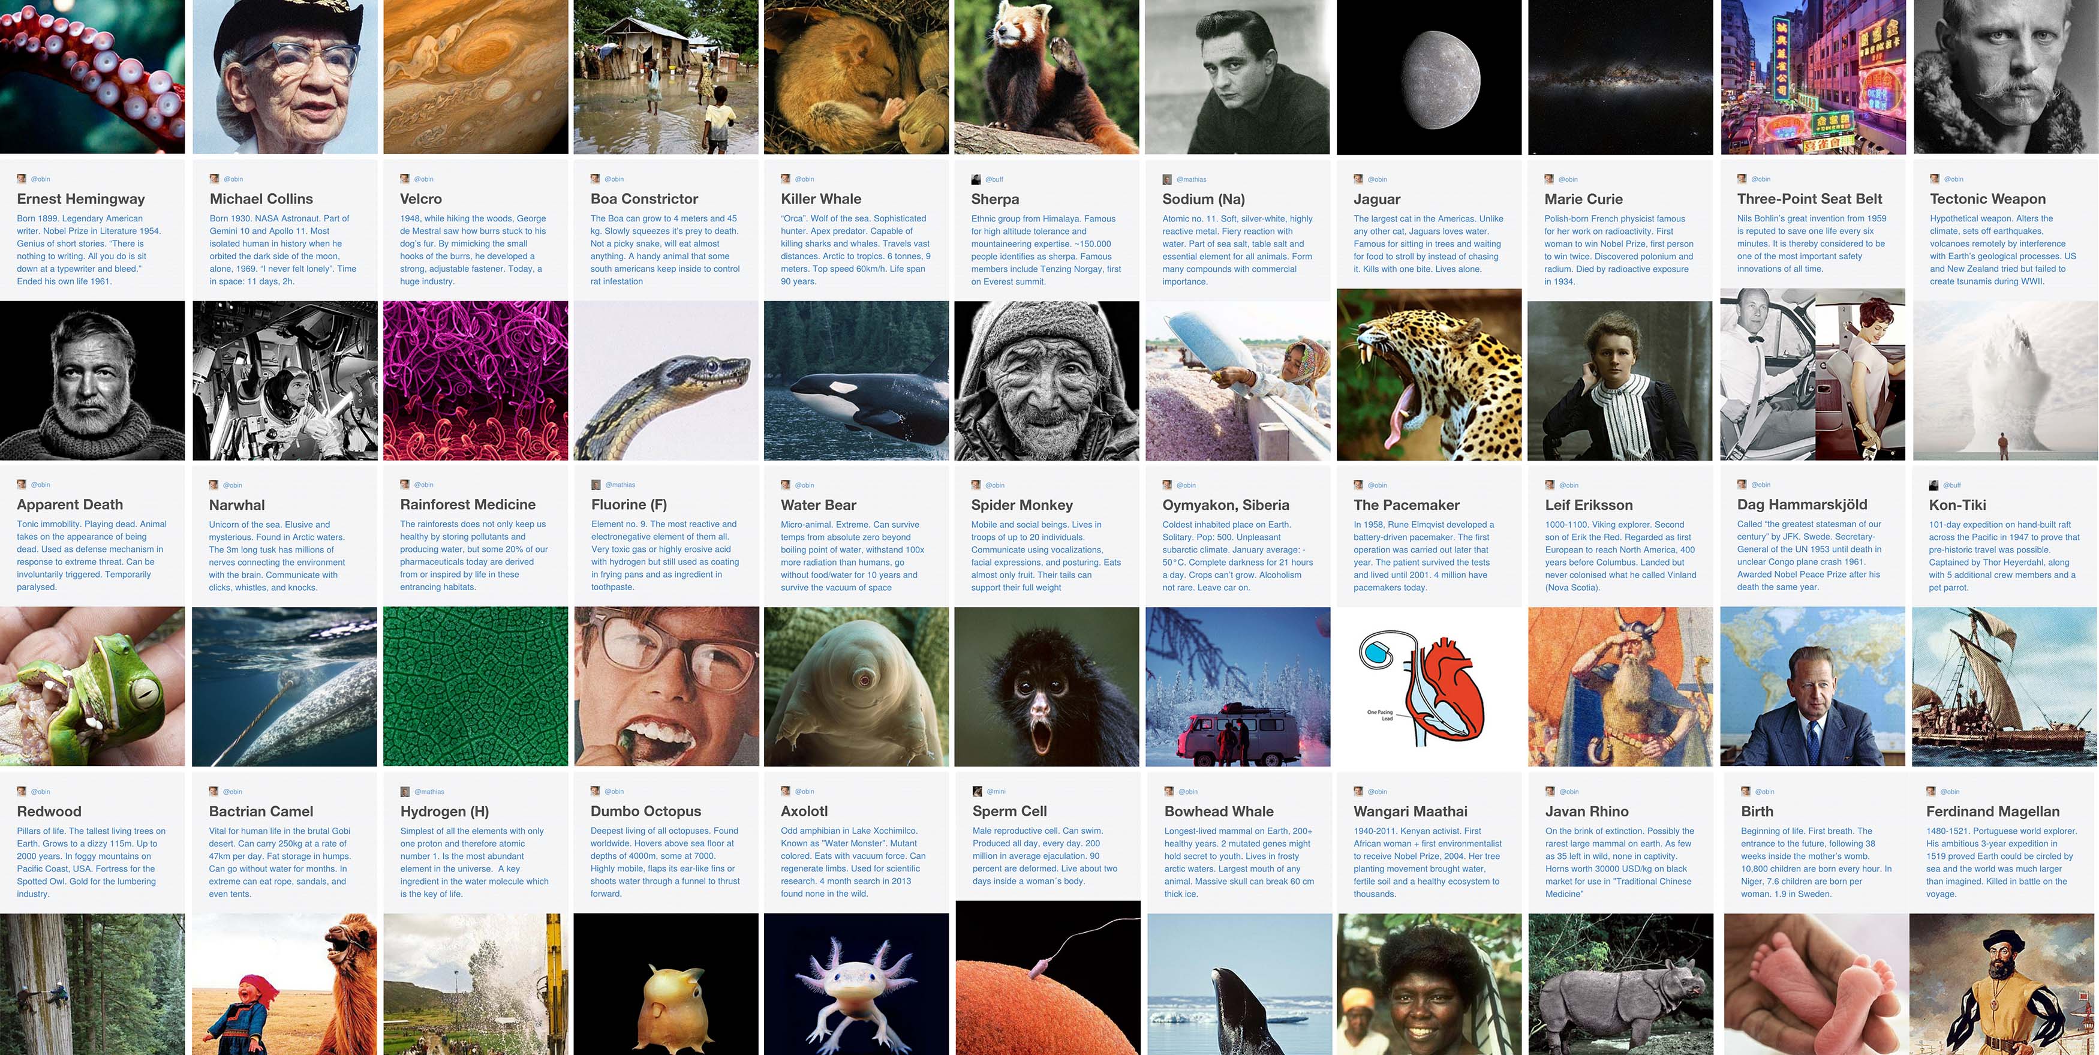Open the @buff username link on the Sherpa card
This screenshot has height=1055, width=2099.
994,179
